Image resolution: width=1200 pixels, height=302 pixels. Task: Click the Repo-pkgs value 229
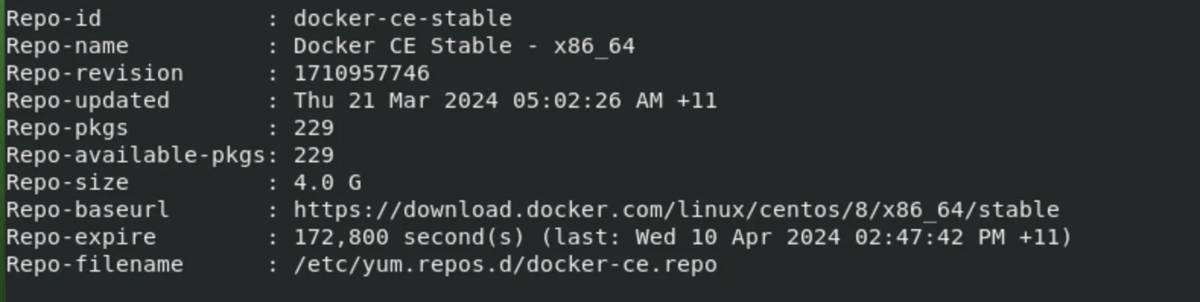coord(313,127)
